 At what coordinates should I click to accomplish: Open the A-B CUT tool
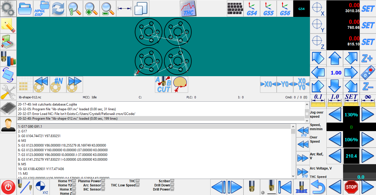point(163,84)
